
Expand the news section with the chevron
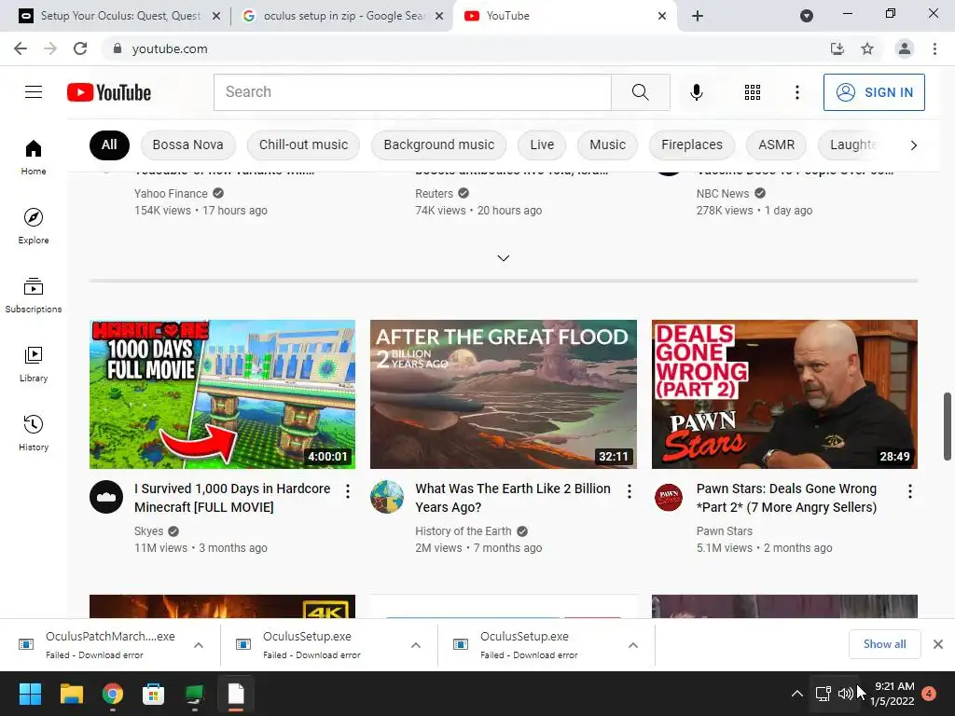point(503,258)
